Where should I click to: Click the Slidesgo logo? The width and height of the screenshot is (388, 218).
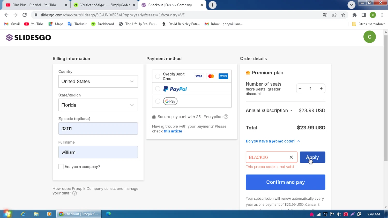coord(28,37)
